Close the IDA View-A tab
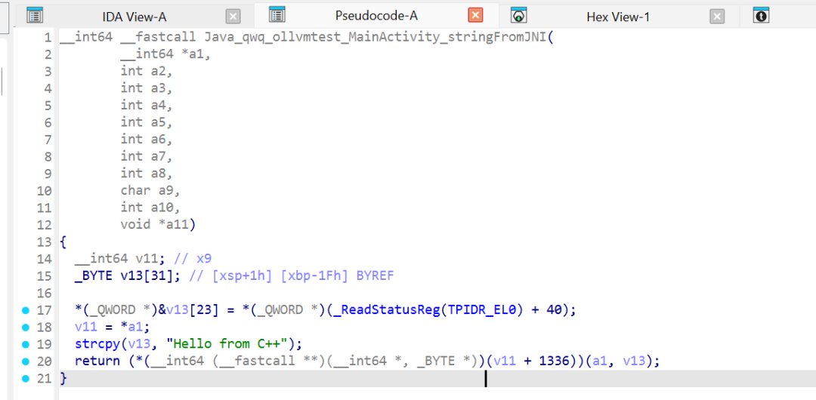The width and height of the screenshot is (816, 400). [x=233, y=17]
